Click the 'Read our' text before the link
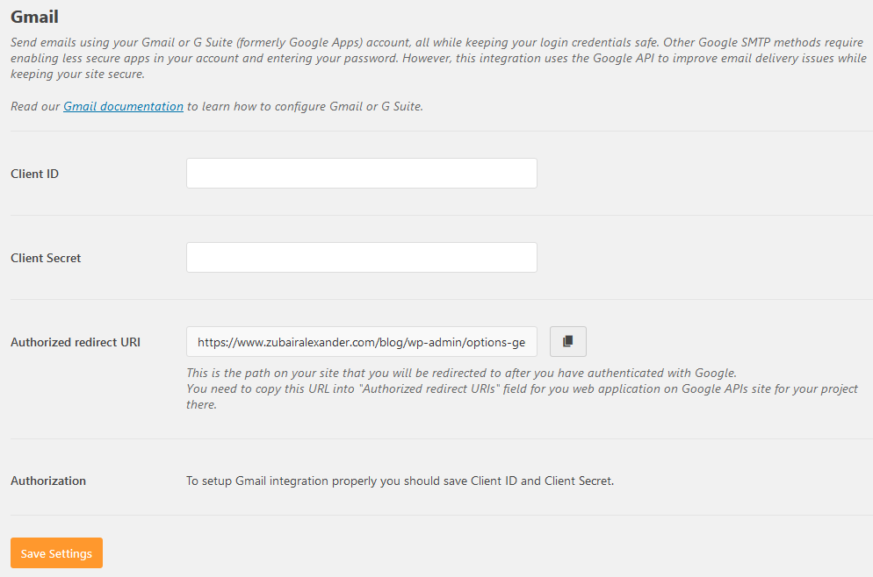This screenshot has width=873, height=577. [35, 106]
